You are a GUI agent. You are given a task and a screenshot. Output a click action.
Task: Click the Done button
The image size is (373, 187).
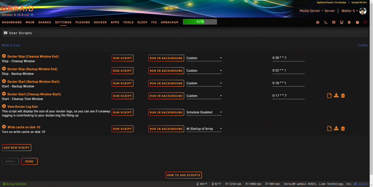[29, 161]
